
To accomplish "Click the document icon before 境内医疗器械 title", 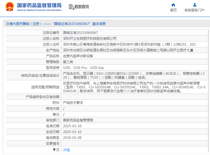I will pyautogui.click(x=7, y=24).
